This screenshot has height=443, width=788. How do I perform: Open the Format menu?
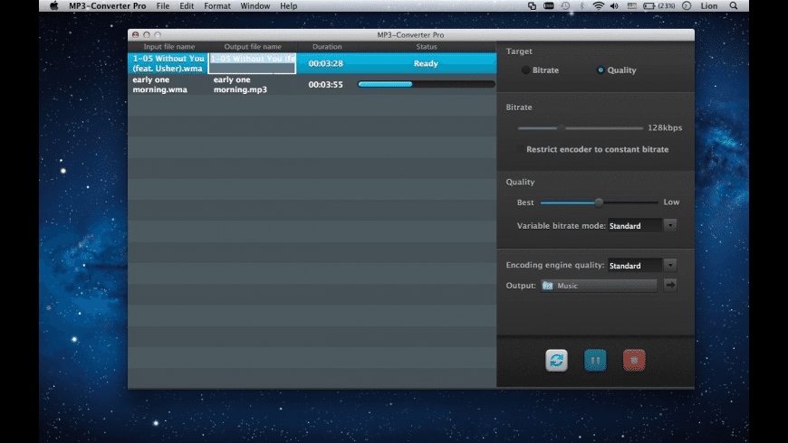coord(217,6)
